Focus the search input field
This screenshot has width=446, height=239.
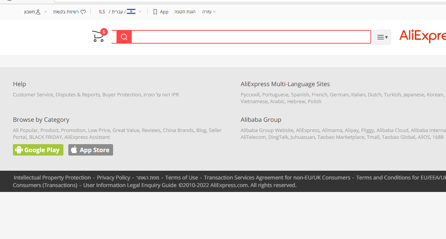[251, 37]
